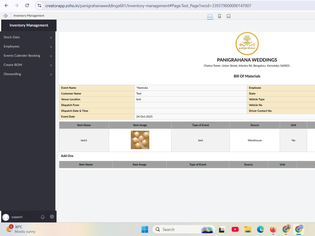Go back with the browser back arrow
315x236 pixels.
point(6,5)
